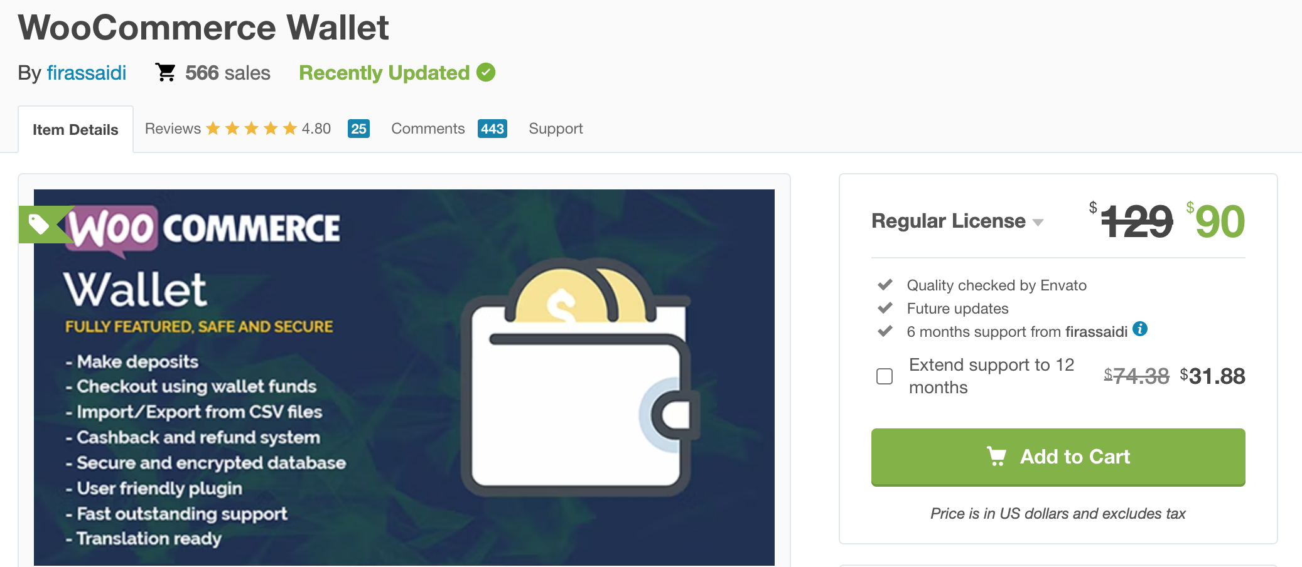Select the Item Details tab
Viewport: 1302px width, 567px height.
(75, 130)
